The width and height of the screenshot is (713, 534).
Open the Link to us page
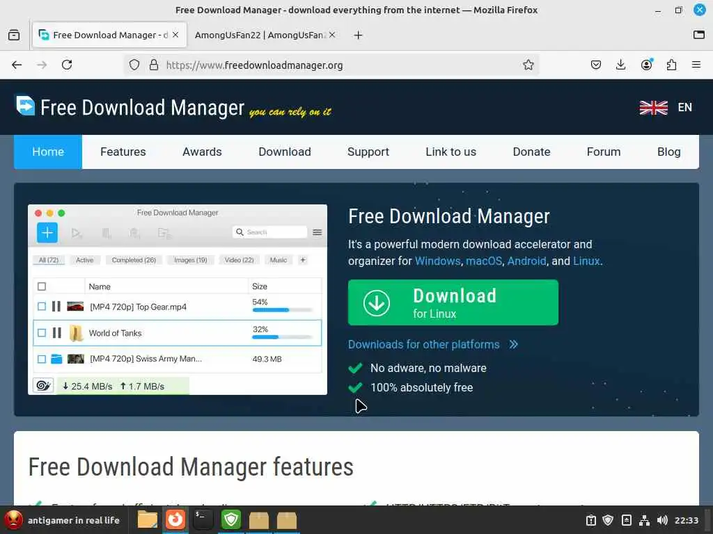pyautogui.click(x=451, y=152)
